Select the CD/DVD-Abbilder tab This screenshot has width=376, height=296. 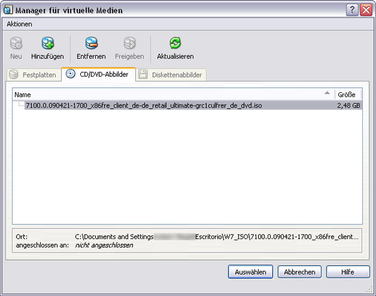(x=98, y=75)
